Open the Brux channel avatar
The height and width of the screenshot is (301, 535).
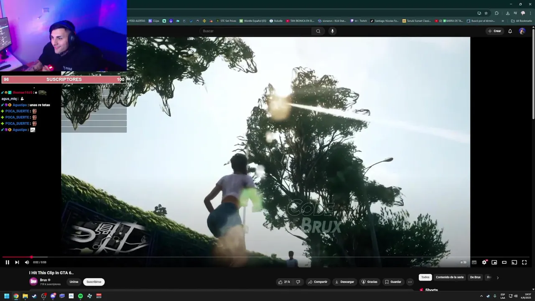pyautogui.click(x=33, y=281)
